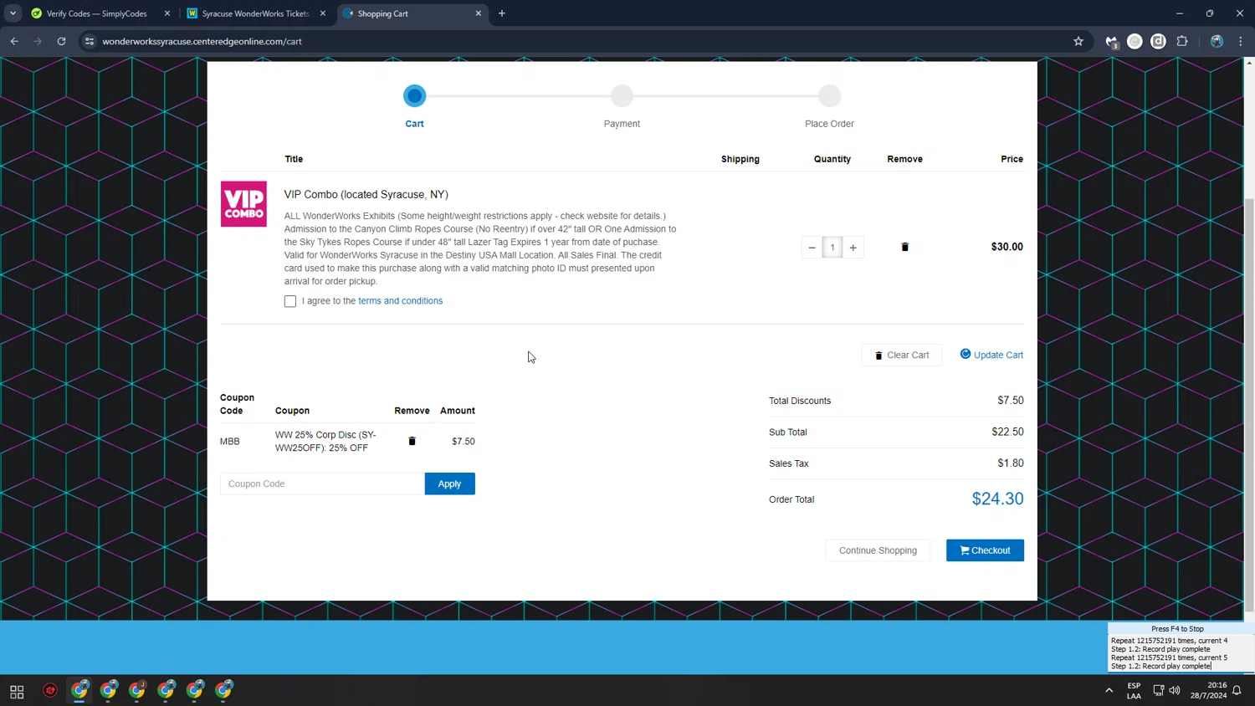Click the $1.80 sales tax value
This screenshot has width=1255, height=706.
pos(1011,463)
